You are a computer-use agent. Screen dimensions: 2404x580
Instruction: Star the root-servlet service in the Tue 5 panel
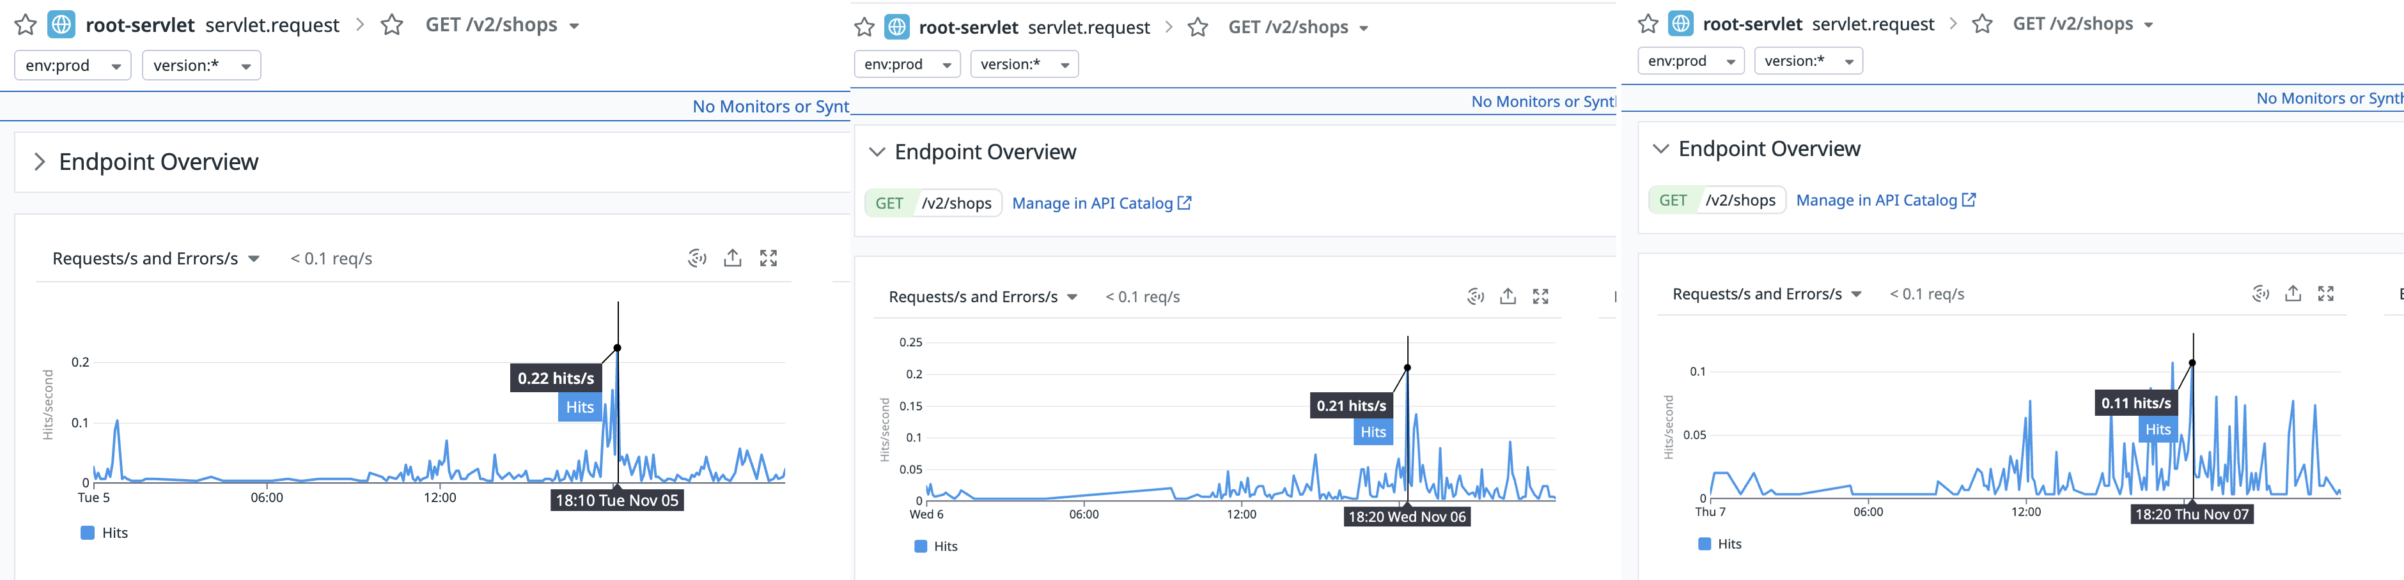[25, 25]
